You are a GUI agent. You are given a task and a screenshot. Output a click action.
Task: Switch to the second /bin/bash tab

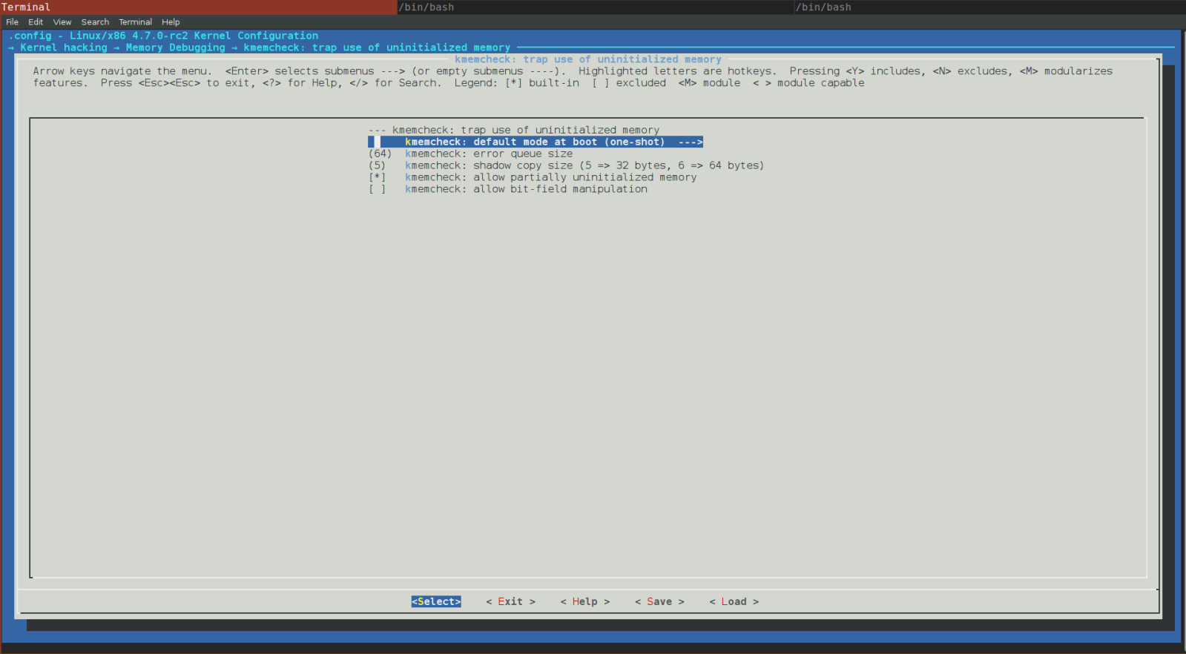click(x=593, y=7)
